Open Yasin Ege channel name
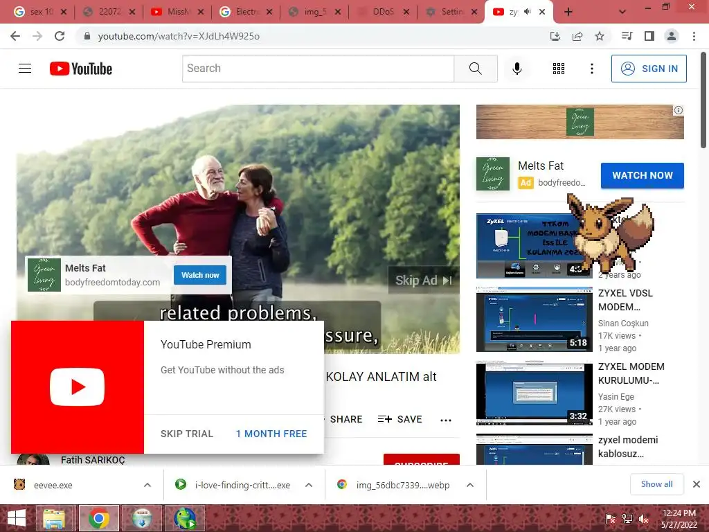This screenshot has height=532, width=709. click(616, 397)
